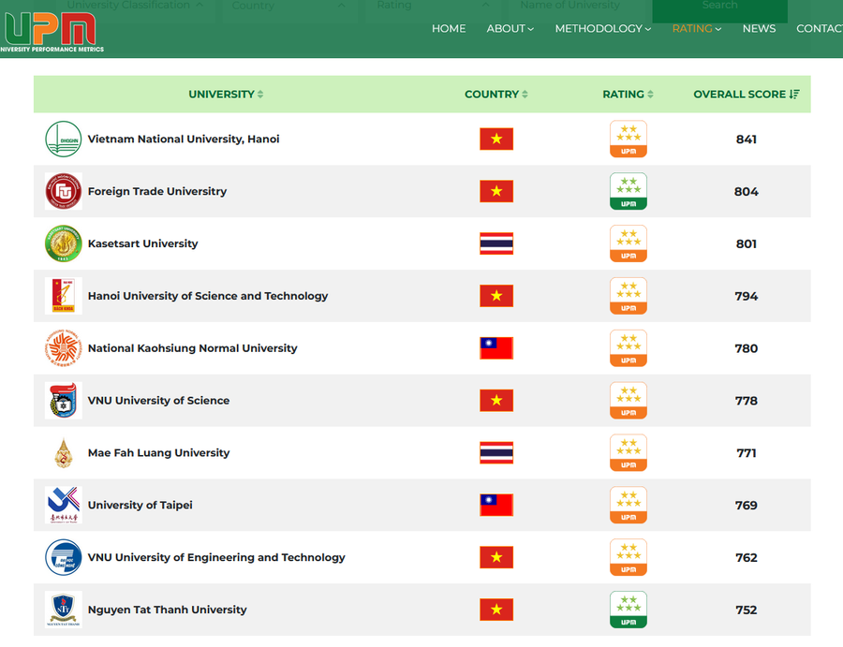Screen dimensions: 843x647
Task: Open the Rating navigation dropdown
Action: pos(696,29)
